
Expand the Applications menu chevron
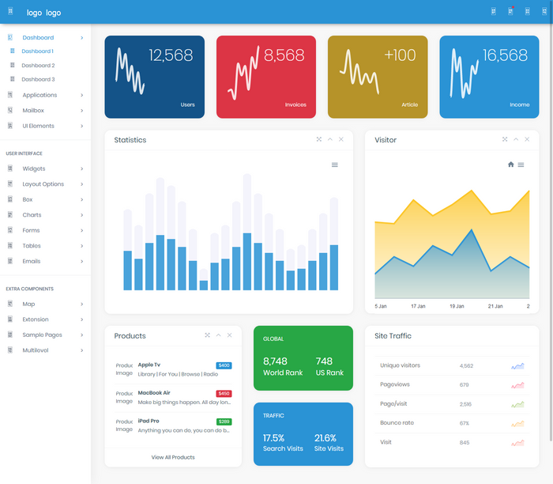[x=82, y=95]
